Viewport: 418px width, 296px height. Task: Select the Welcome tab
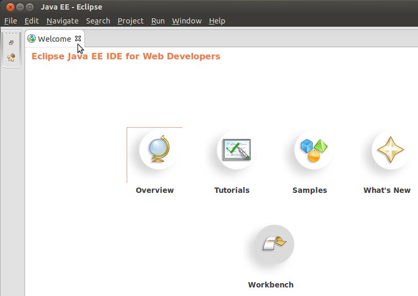point(55,39)
